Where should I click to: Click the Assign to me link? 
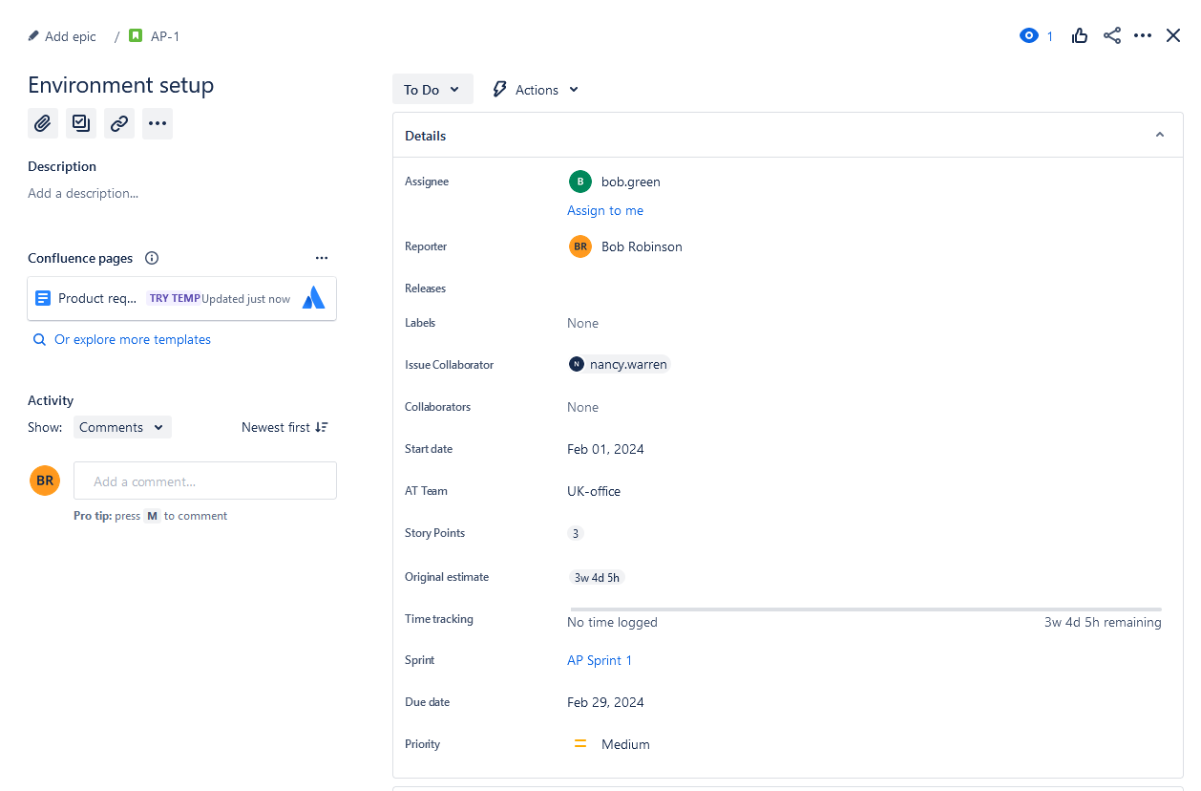605,210
